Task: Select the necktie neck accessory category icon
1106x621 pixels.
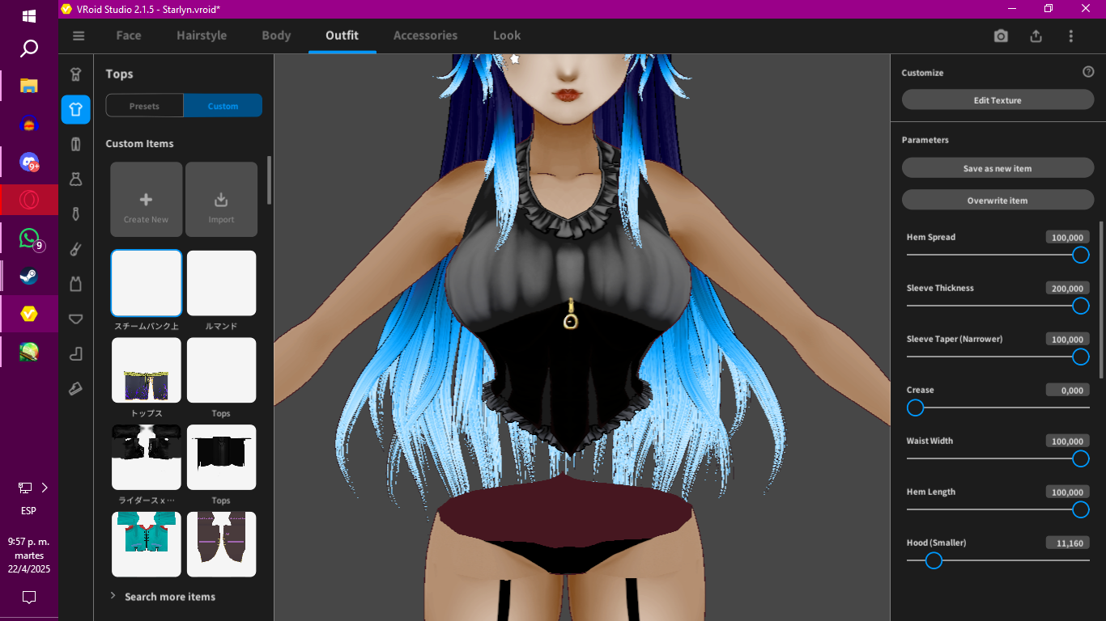Action: point(76,213)
